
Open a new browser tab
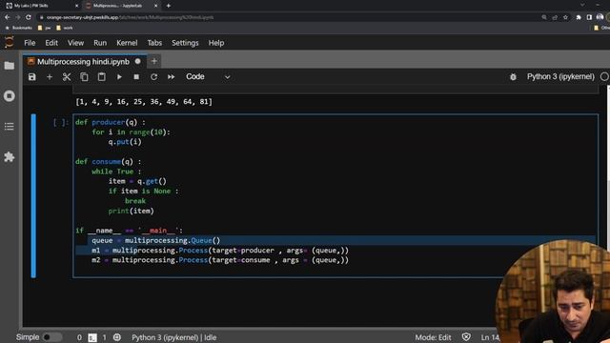point(169,6)
